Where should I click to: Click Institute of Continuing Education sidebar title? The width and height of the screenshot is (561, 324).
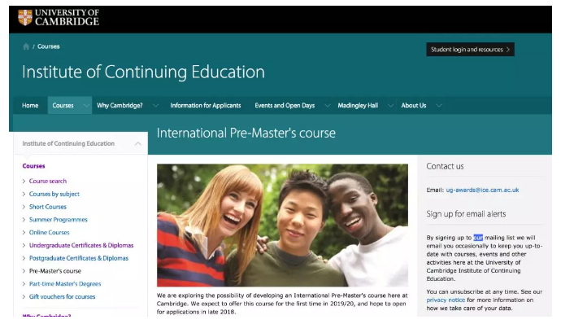(68, 143)
